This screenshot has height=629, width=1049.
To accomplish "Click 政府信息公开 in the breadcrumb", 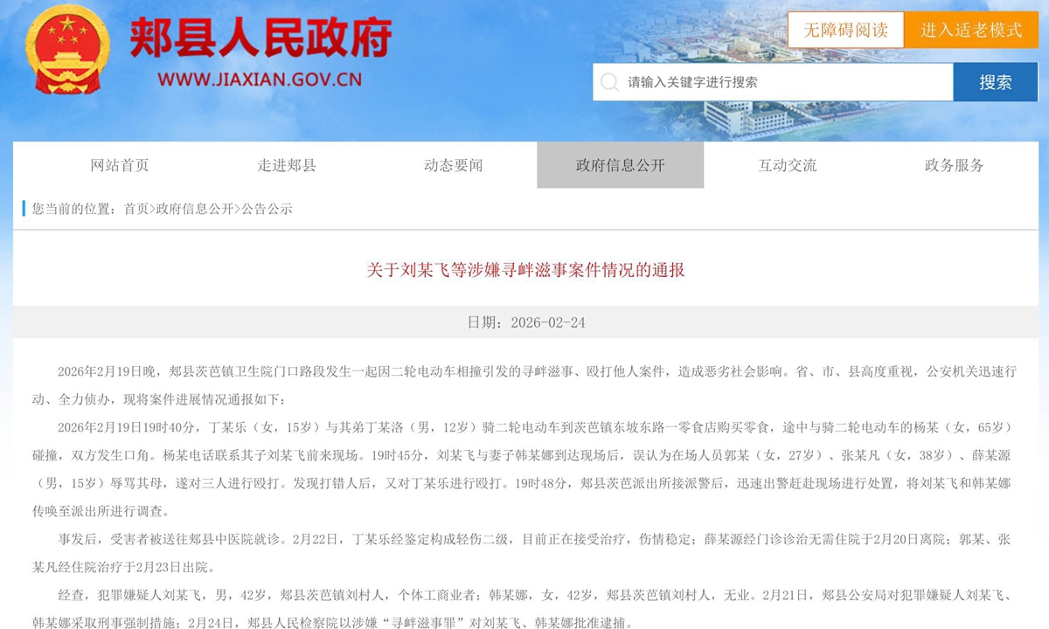I will click(195, 209).
